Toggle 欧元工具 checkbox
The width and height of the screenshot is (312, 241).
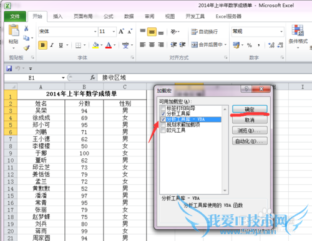163,130
